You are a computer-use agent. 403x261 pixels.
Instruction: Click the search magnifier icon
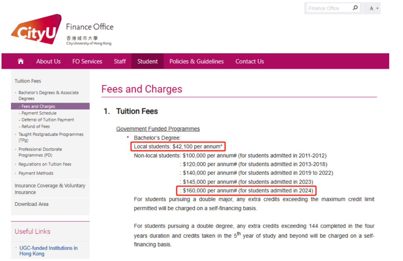(355, 8)
